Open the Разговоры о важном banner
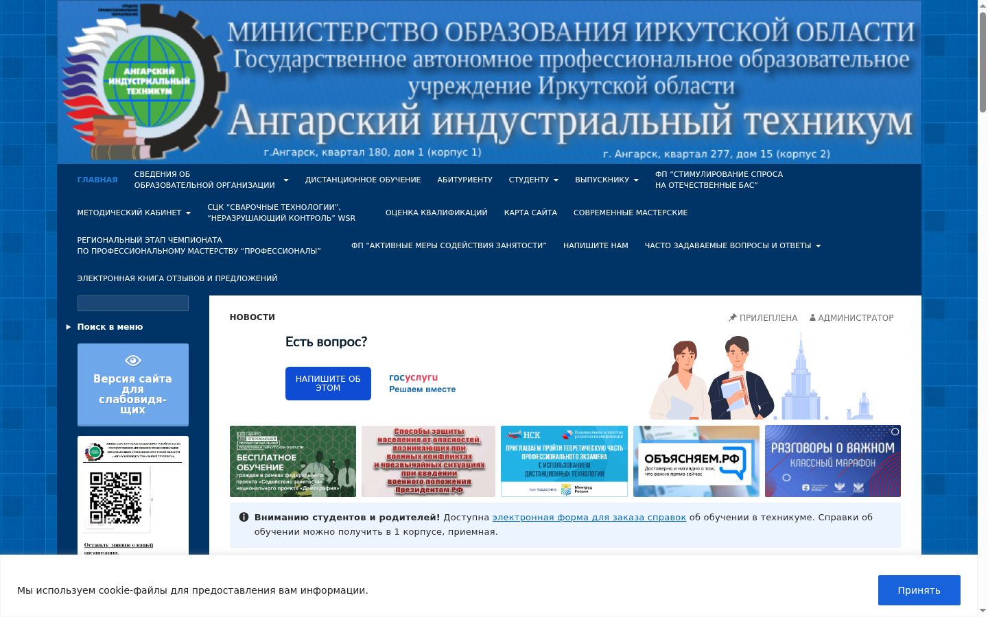Screen dimensions: 988x617 832,461
